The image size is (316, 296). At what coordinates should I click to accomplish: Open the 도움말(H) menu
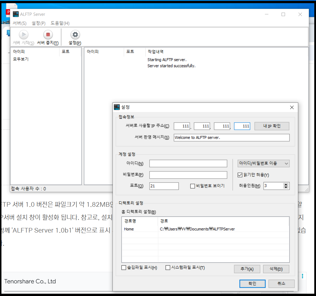click(x=60, y=23)
